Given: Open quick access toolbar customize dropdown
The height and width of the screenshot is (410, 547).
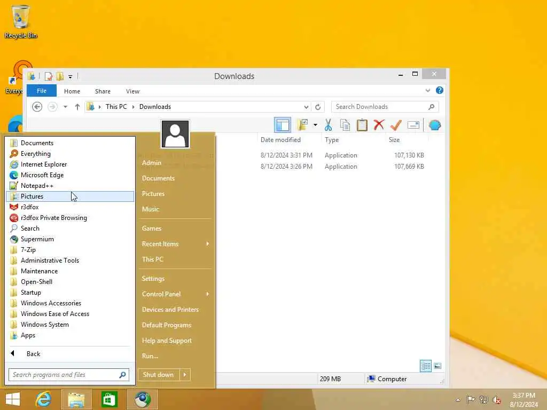Looking at the screenshot, I should [x=70, y=76].
